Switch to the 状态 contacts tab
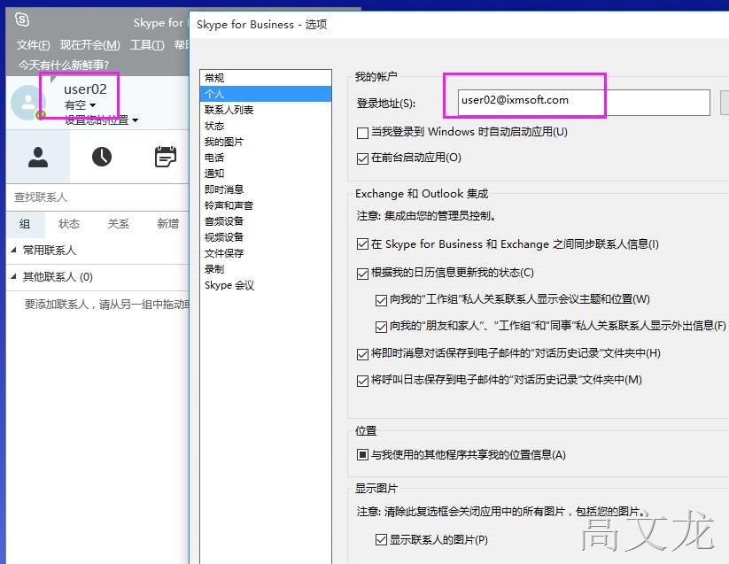729x564 pixels. click(69, 224)
